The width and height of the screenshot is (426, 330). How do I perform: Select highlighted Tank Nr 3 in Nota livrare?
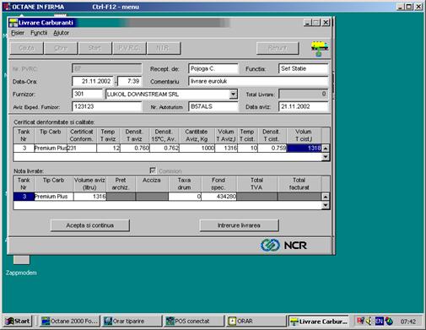pos(24,197)
